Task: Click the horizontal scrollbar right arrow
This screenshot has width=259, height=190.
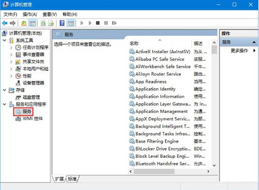Action: [x=208, y=171]
